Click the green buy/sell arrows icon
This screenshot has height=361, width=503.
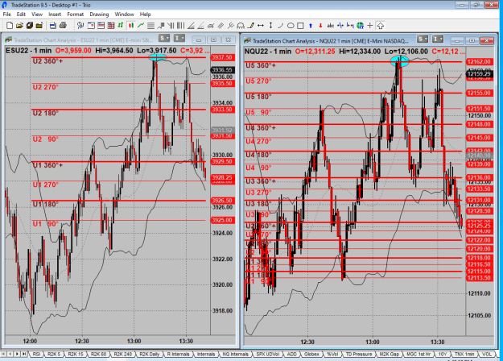pyautogui.click(x=121, y=25)
